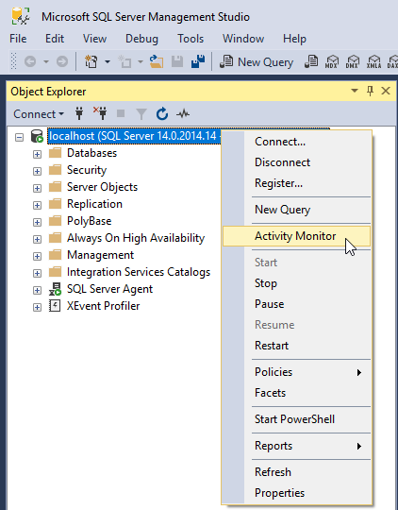Click the Open File folder icon
Viewport: 398px width, 510px height.
click(x=157, y=61)
